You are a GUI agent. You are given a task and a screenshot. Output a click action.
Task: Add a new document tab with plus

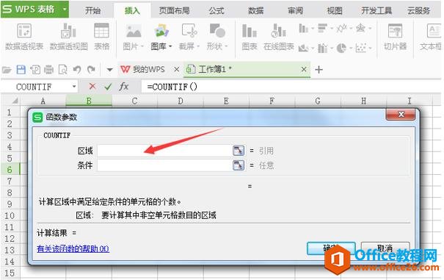pyautogui.click(x=319, y=70)
